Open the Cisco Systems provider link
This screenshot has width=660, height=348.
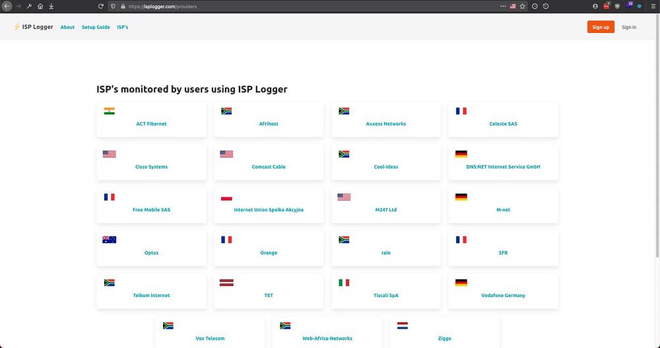(151, 167)
